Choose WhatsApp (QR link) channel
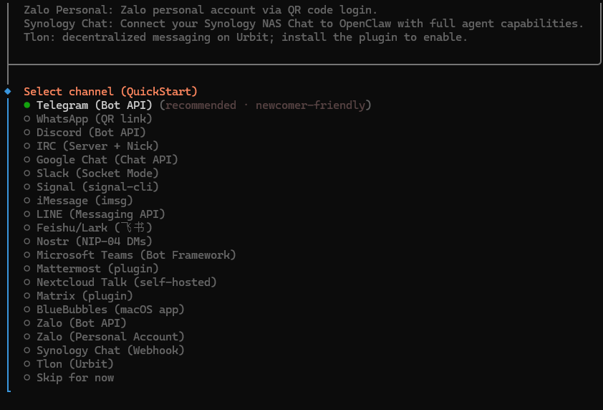This screenshot has height=410, width=603. point(94,119)
